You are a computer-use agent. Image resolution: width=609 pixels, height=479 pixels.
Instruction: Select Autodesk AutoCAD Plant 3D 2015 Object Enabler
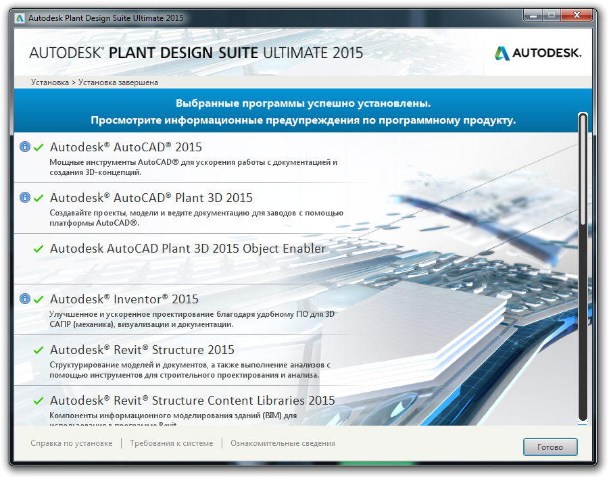click(188, 249)
